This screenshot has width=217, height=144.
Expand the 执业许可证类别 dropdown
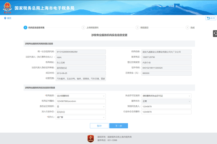coord(166,96)
